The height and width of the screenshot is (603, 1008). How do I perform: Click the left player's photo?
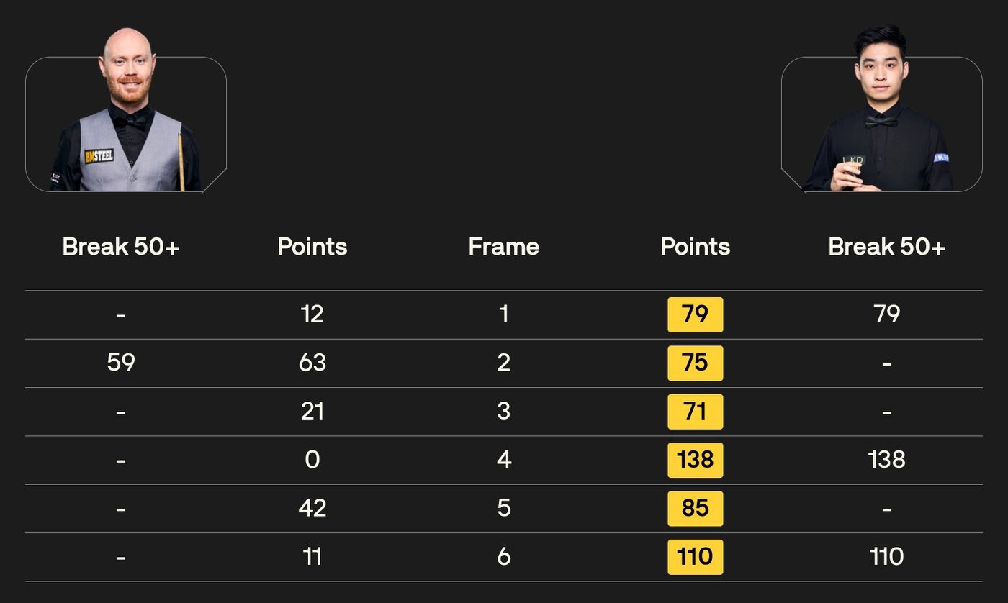pos(127,115)
